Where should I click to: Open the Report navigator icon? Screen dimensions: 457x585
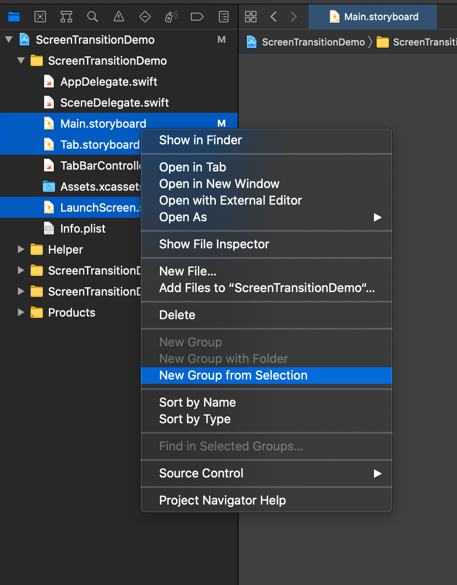tap(224, 17)
